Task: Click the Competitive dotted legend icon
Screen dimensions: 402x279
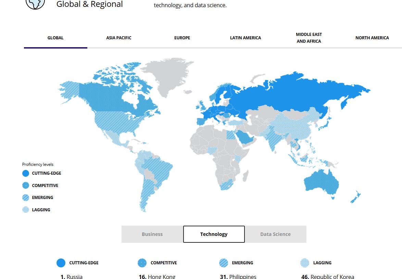Action: (25, 185)
